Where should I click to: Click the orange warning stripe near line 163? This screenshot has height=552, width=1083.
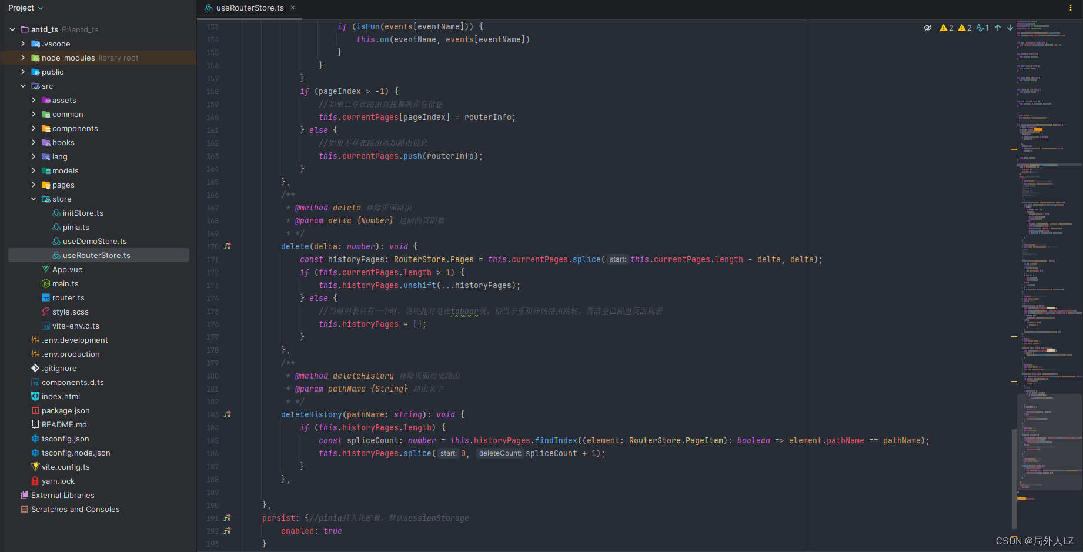pyautogui.click(x=1014, y=149)
